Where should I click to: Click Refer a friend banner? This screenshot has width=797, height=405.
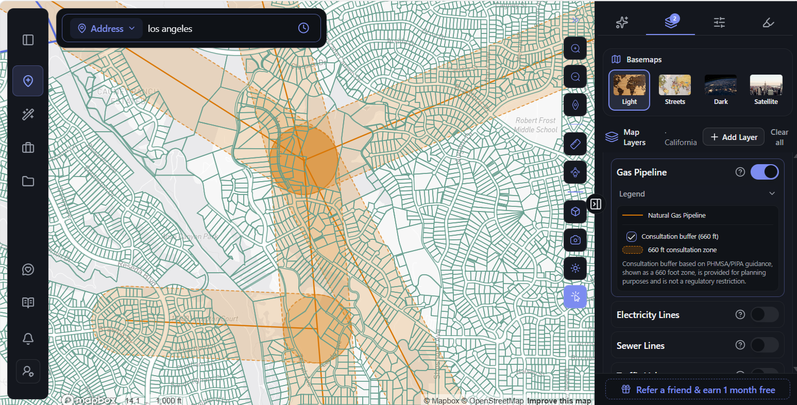(x=698, y=390)
